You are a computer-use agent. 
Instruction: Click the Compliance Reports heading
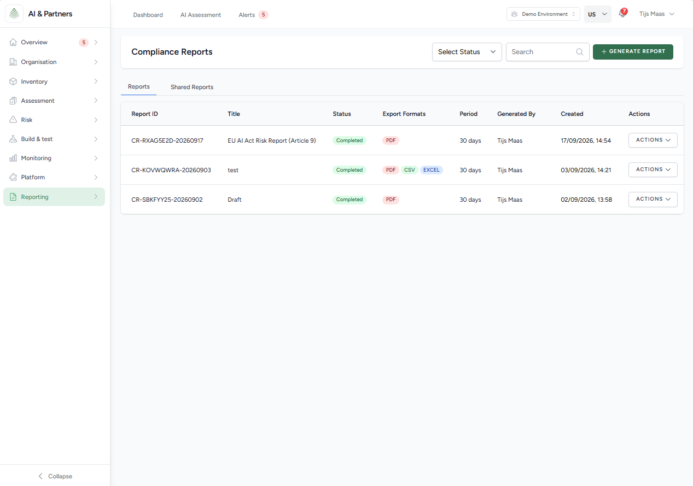(x=172, y=52)
